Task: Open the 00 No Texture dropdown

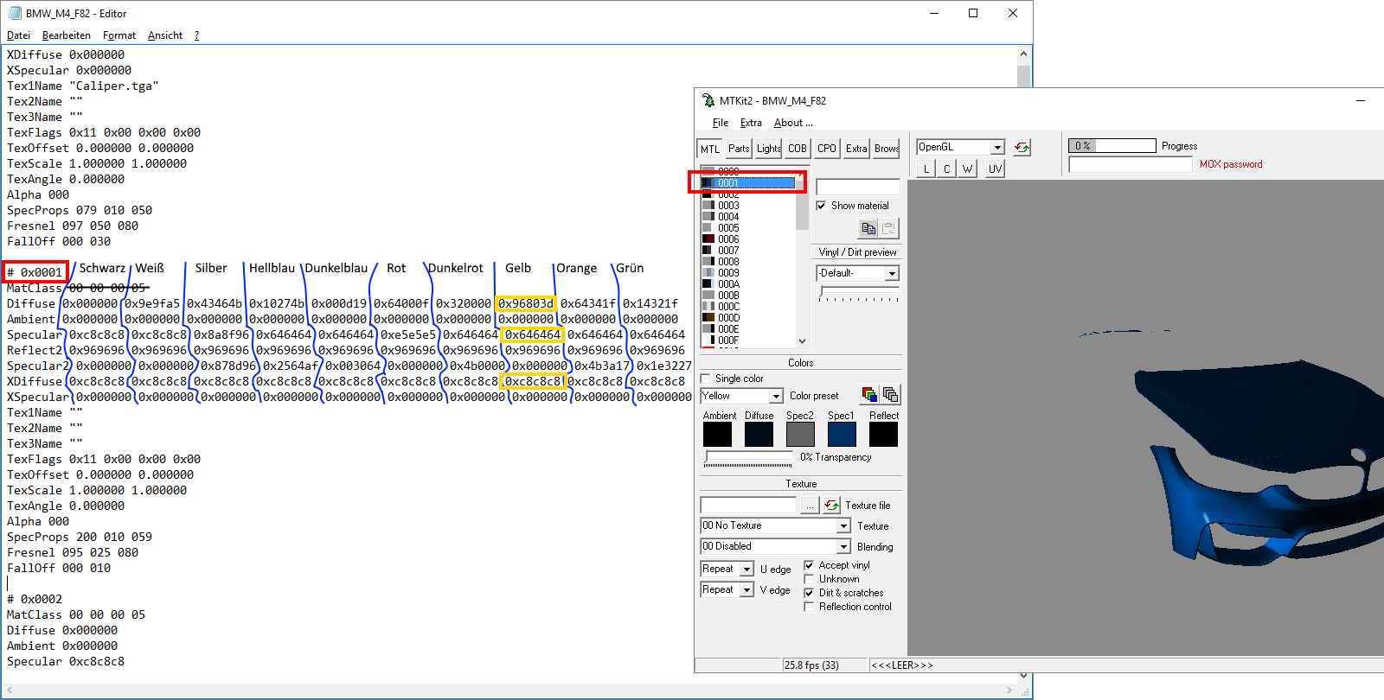Action: (843, 525)
